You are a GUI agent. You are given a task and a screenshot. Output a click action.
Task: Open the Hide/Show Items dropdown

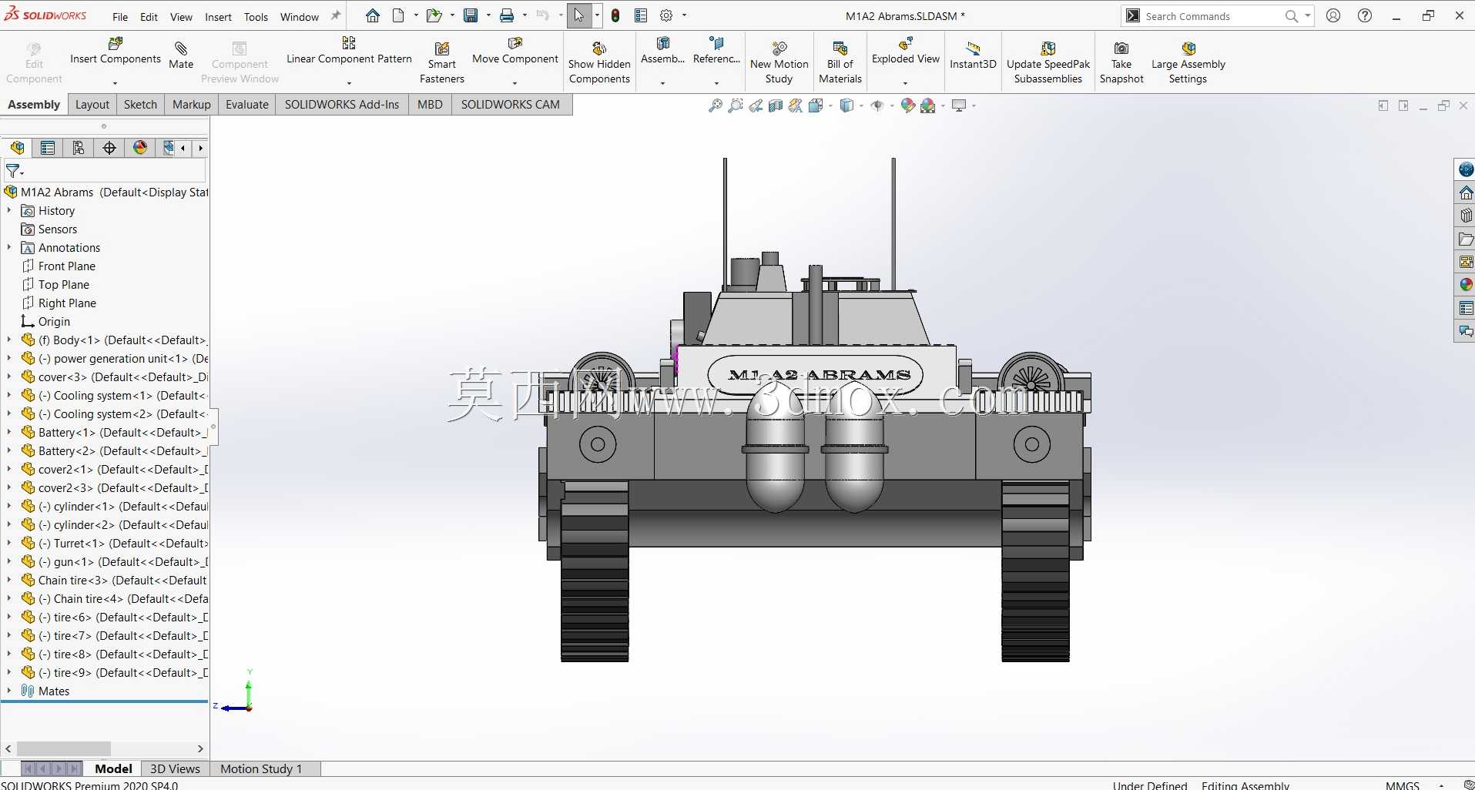[892, 106]
